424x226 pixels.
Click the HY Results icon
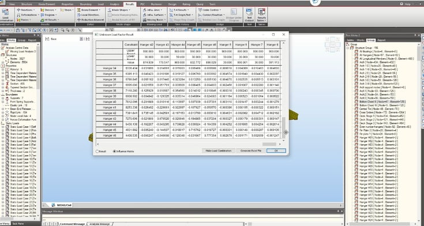42,20
